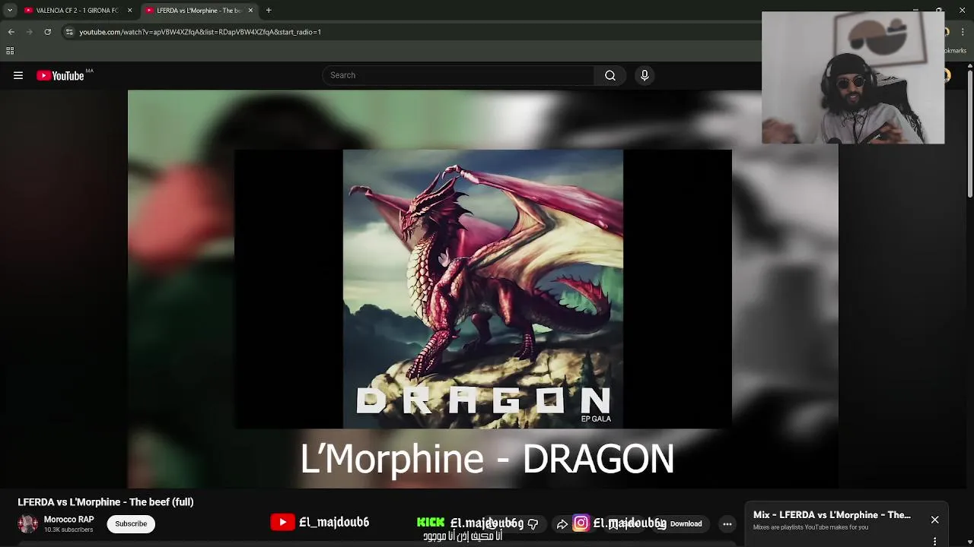Viewport: 974px width, 547px height.
Task: Open the tab search dropdown arrow
Action: coord(9,11)
